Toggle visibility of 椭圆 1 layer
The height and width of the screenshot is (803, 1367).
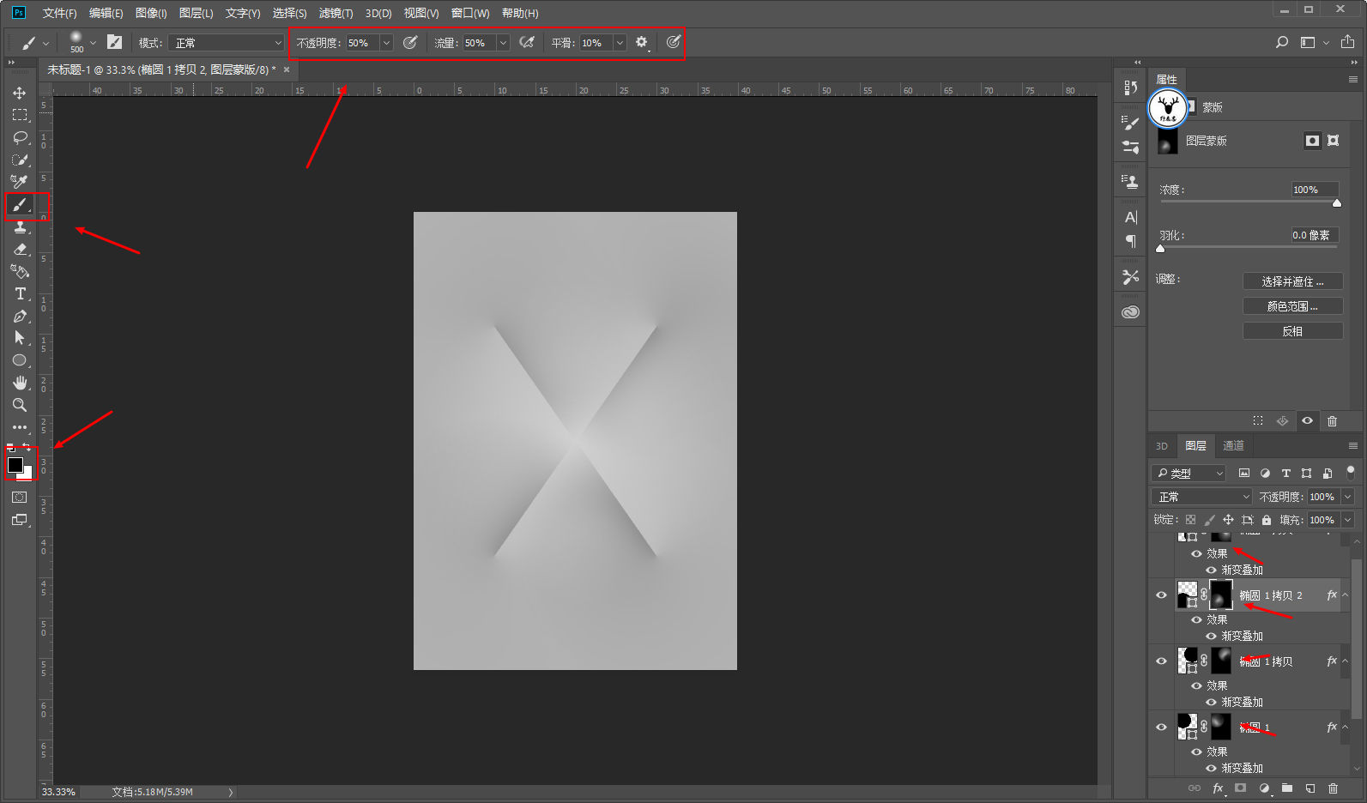[x=1162, y=728]
